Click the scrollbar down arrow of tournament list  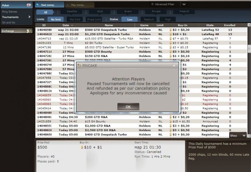click(x=249, y=136)
